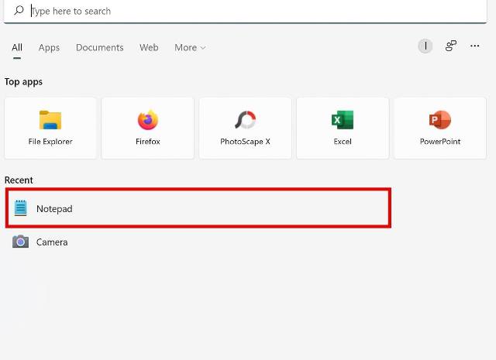The width and height of the screenshot is (496, 360).
Task: Focus the 'Type here to search' field
Action: [245, 11]
